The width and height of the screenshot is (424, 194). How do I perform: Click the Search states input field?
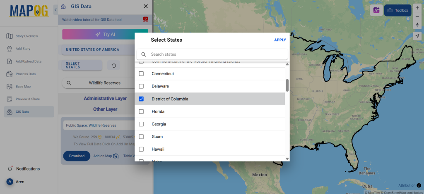click(x=215, y=54)
